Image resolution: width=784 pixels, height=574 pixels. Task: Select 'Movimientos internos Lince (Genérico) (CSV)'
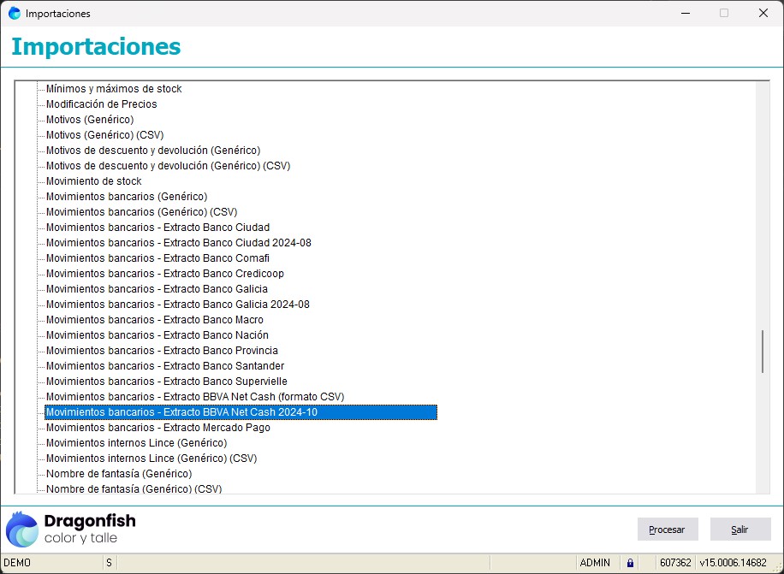pyautogui.click(x=151, y=459)
